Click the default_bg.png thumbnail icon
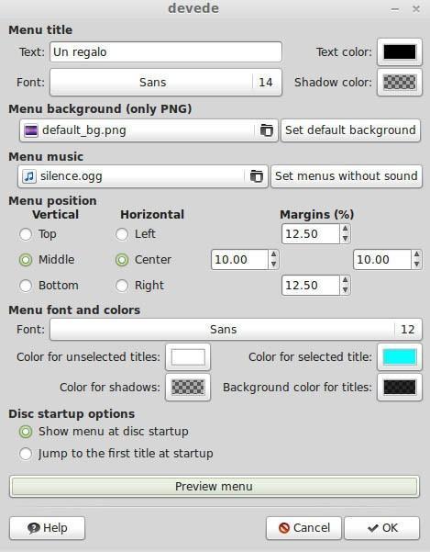Image resolution: width=430 pixels, height=552 pixels. coord(31,130)
